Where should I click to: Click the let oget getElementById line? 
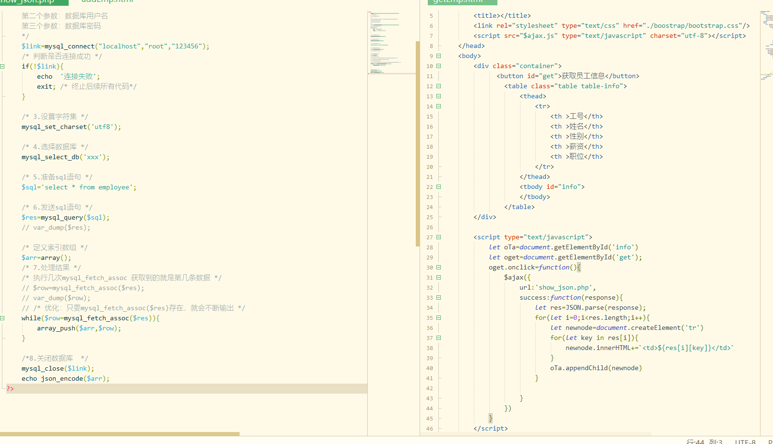point(566,257)
